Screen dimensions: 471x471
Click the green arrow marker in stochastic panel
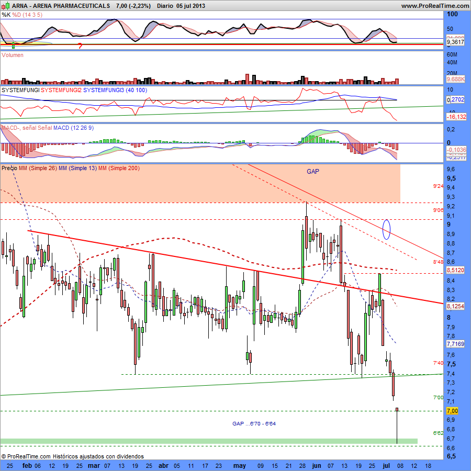click(x=13, y=46)
